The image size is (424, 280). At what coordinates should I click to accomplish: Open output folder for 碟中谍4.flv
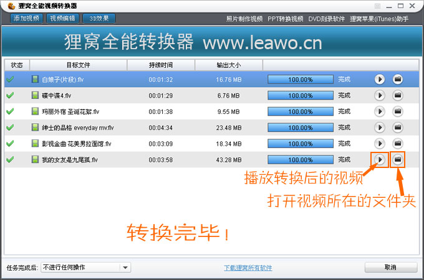398,95
